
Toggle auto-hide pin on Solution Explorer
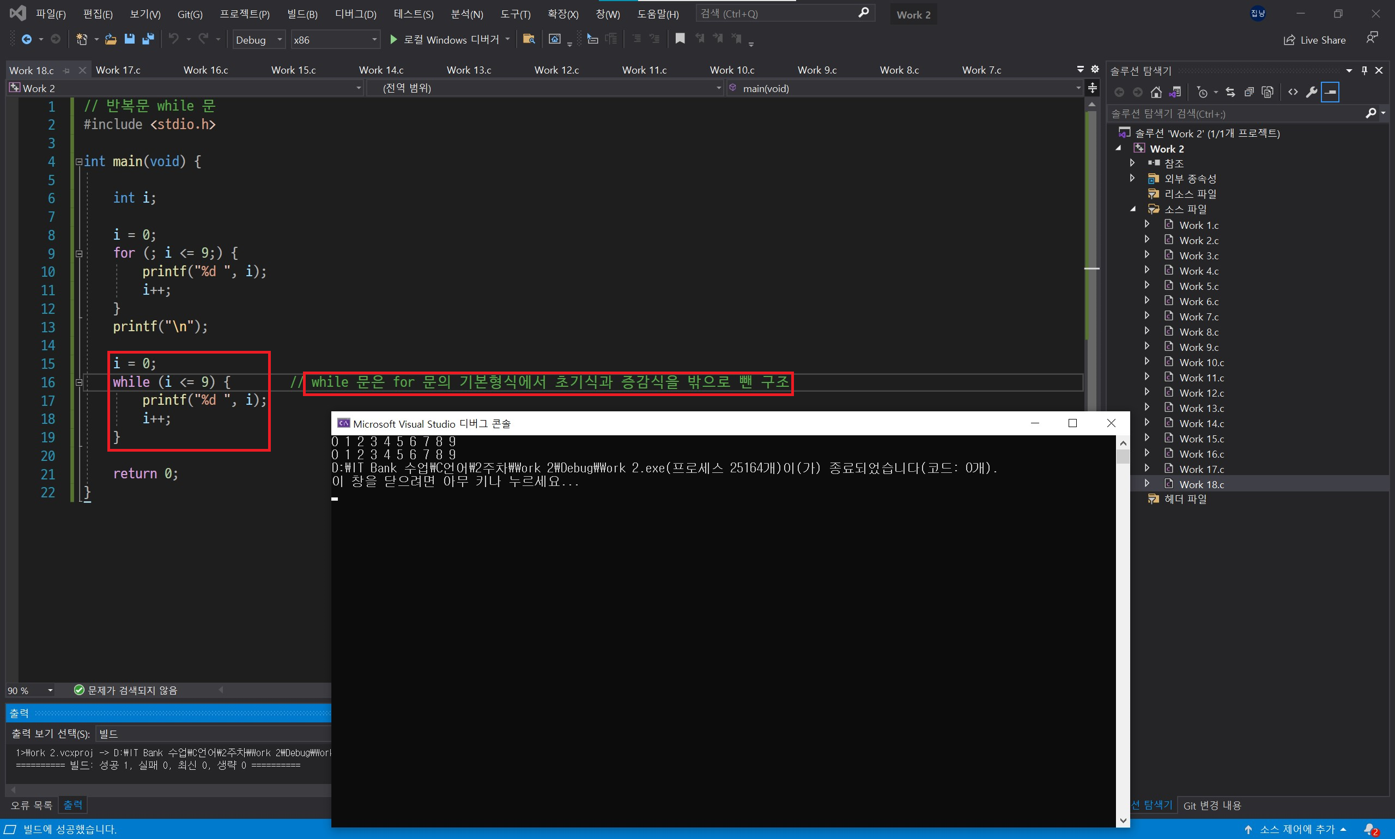pos(1364,71)
